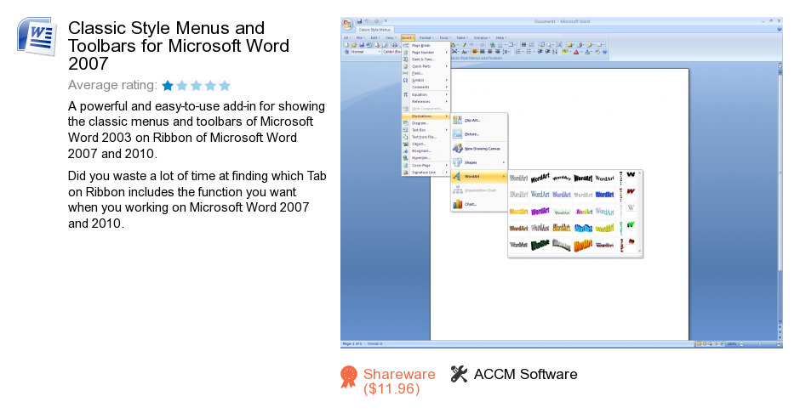Open the Help menu in the classic menu bar
The width and height of the screenshot is (800, 419).
501,37
